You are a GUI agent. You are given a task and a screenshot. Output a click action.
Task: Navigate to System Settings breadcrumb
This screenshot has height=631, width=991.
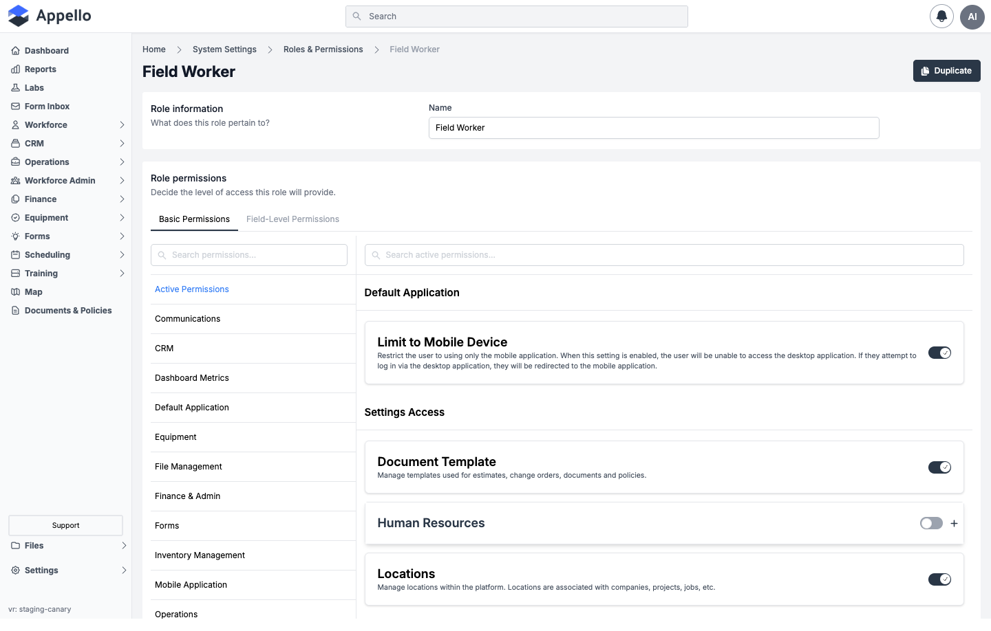pos(224,49)
